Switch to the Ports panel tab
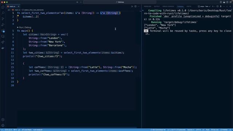 click(189, 7)
